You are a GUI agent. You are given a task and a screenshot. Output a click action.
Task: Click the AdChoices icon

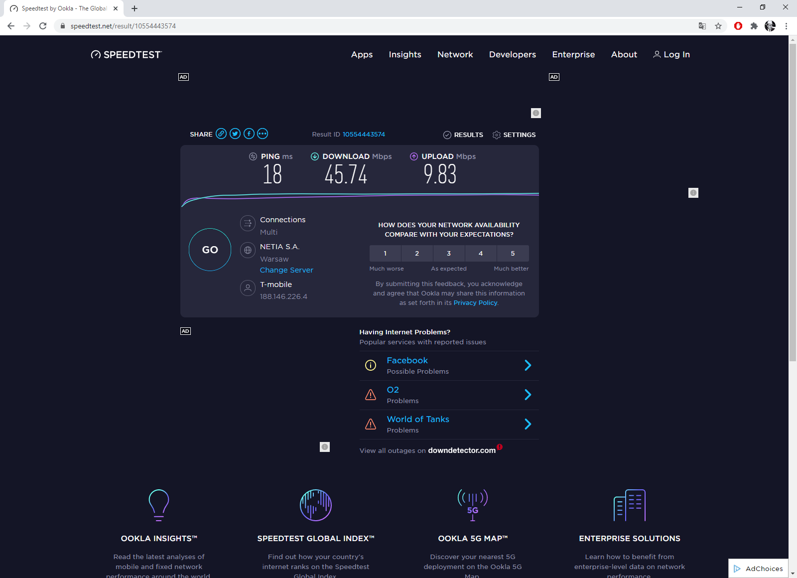pyautogui.click(x=737, y=569)
